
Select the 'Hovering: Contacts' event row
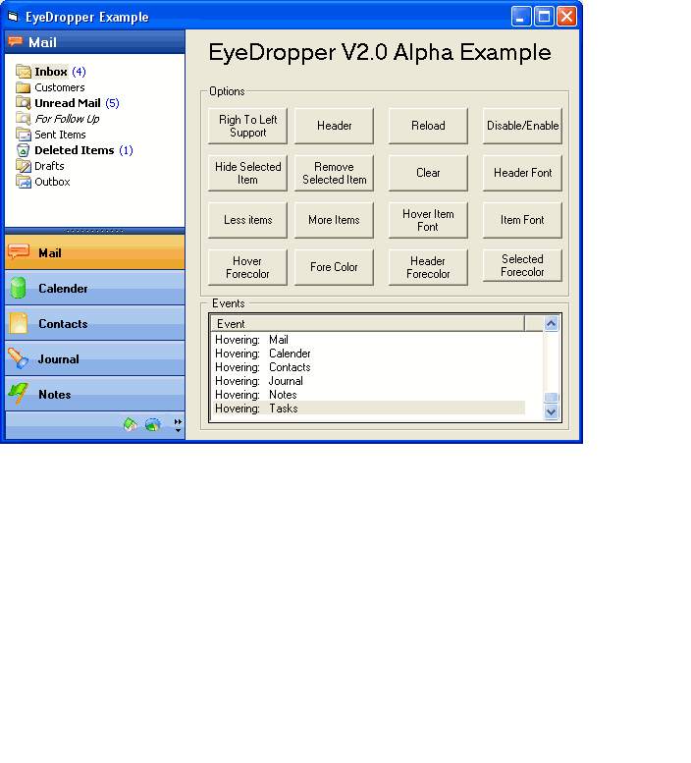click(x=369, y=367)
